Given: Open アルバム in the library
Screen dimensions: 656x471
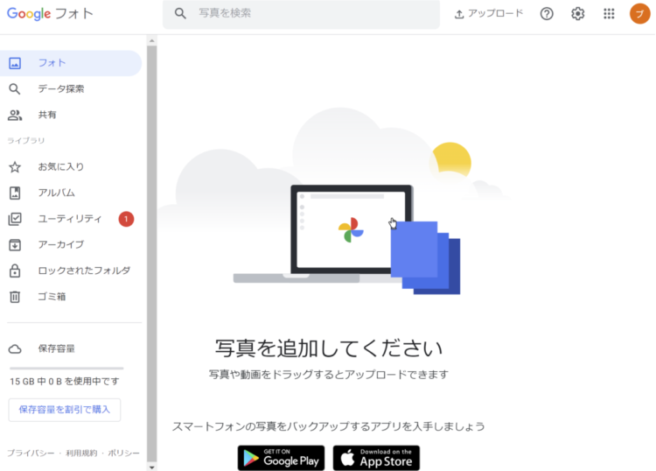Looking at the screenshot, I should coord(71,193).
